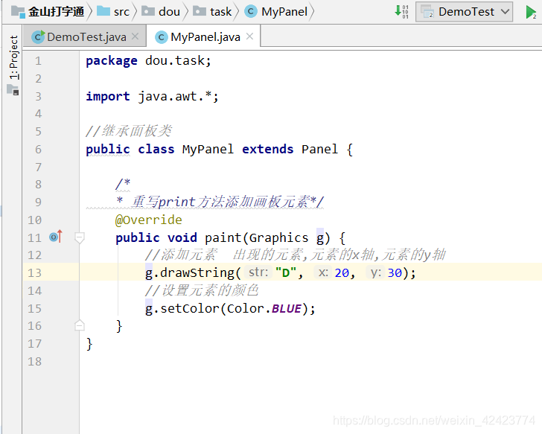Click 'Panel' superclass name on line 6

click(319, 150)
